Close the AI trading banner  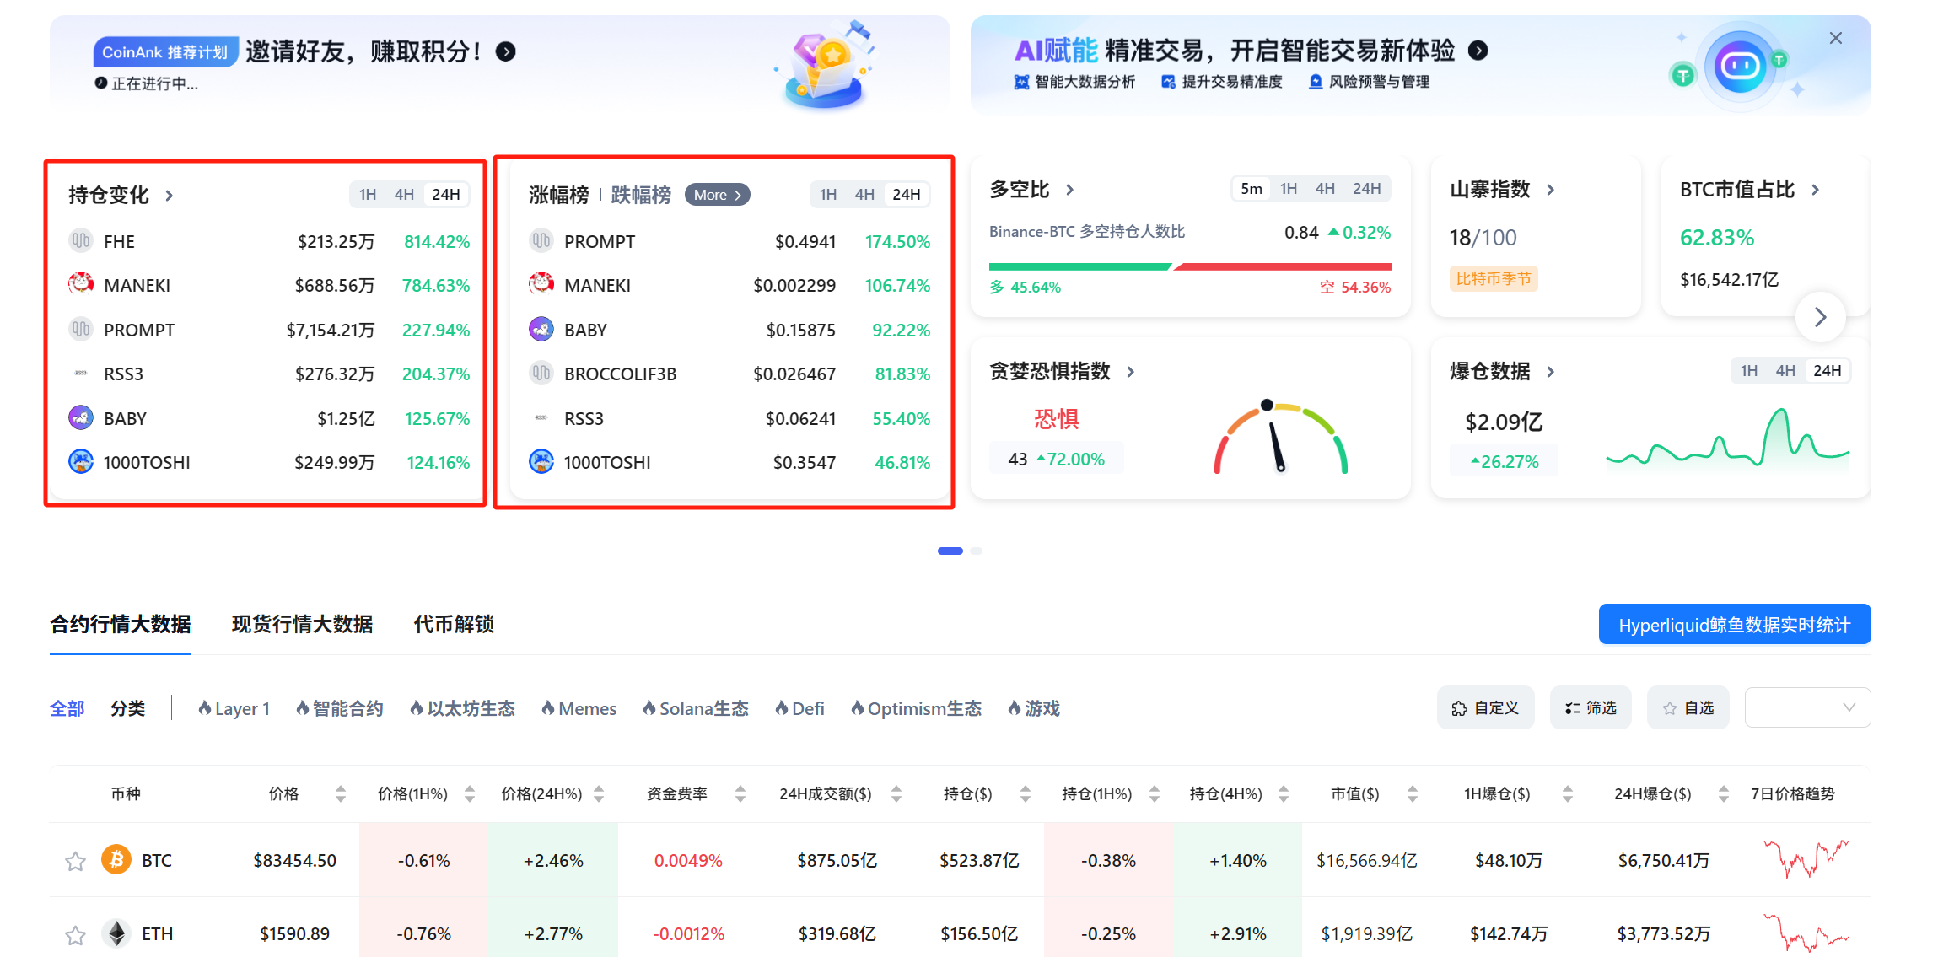click(1835, 39)
